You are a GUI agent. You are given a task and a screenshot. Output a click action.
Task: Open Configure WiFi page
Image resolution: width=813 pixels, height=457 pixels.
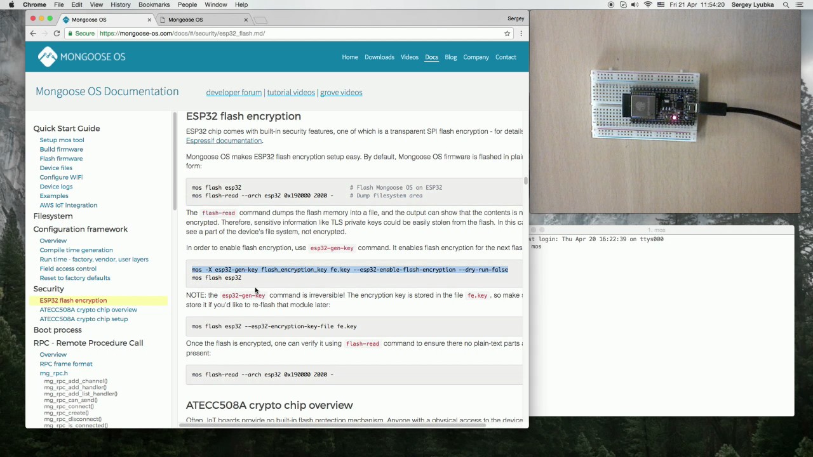(61, 177)
